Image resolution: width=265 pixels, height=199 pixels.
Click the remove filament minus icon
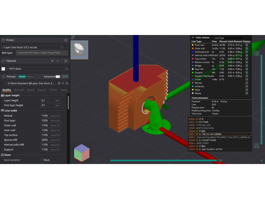(58, 61)
